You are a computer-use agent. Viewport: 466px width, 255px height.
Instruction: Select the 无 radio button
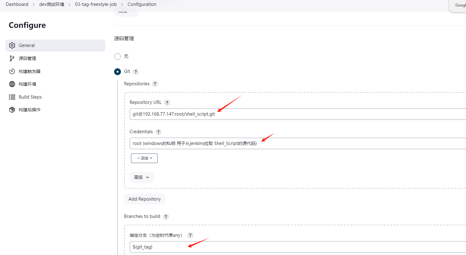(x=118, y=57)
